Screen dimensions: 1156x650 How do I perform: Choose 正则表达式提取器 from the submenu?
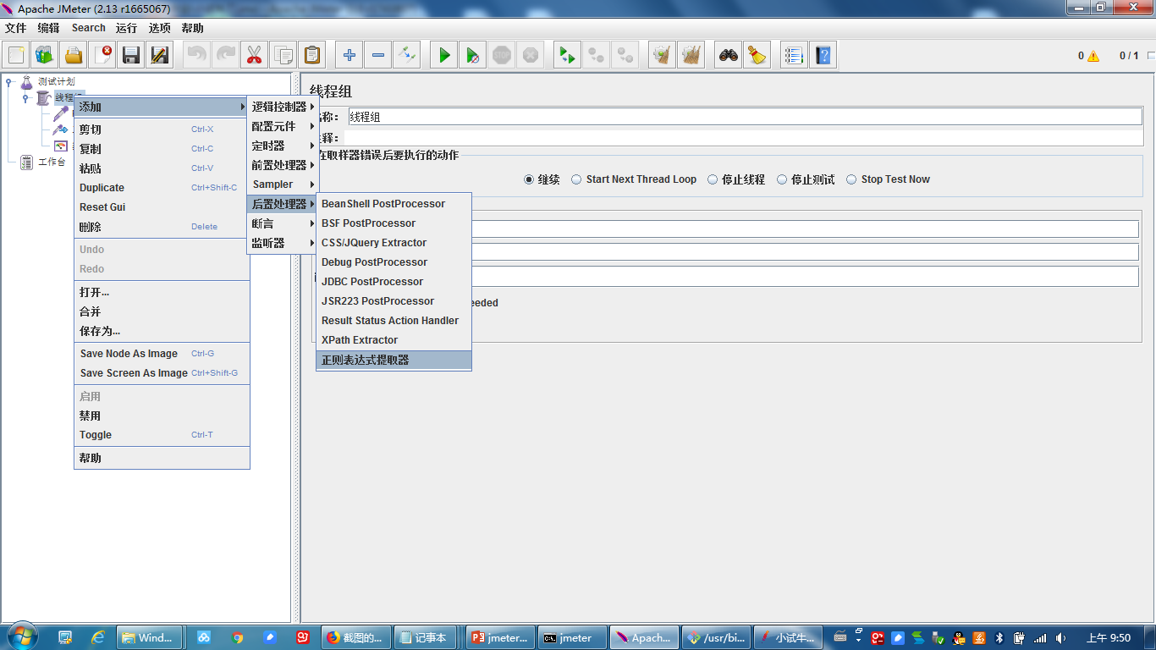394,360
